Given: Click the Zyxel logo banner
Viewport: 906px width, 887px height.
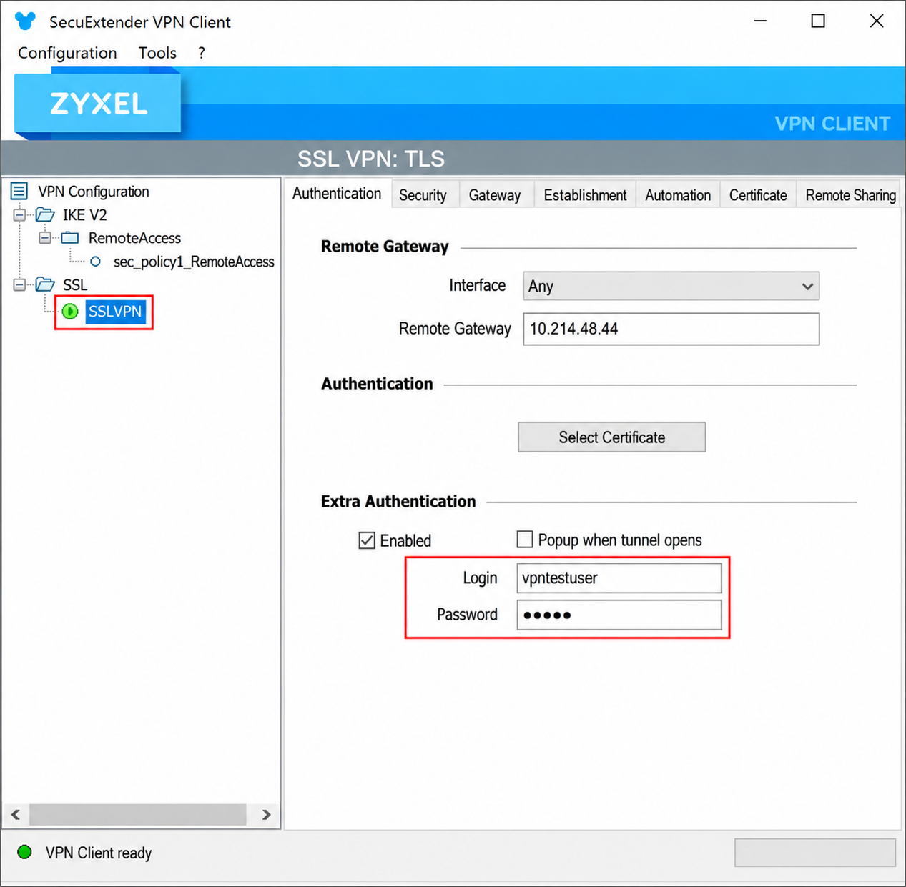Looking at the screenshot, I should point(98,103).
